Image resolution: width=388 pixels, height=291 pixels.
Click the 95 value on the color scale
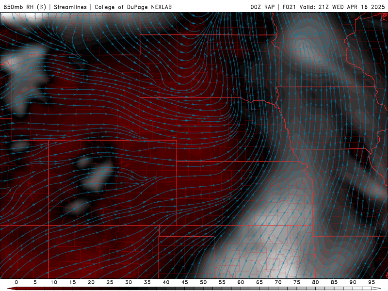tap(372, 282)
